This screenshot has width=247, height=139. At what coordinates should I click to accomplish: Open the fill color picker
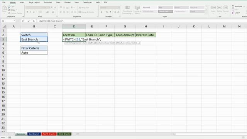click(47, 12)
